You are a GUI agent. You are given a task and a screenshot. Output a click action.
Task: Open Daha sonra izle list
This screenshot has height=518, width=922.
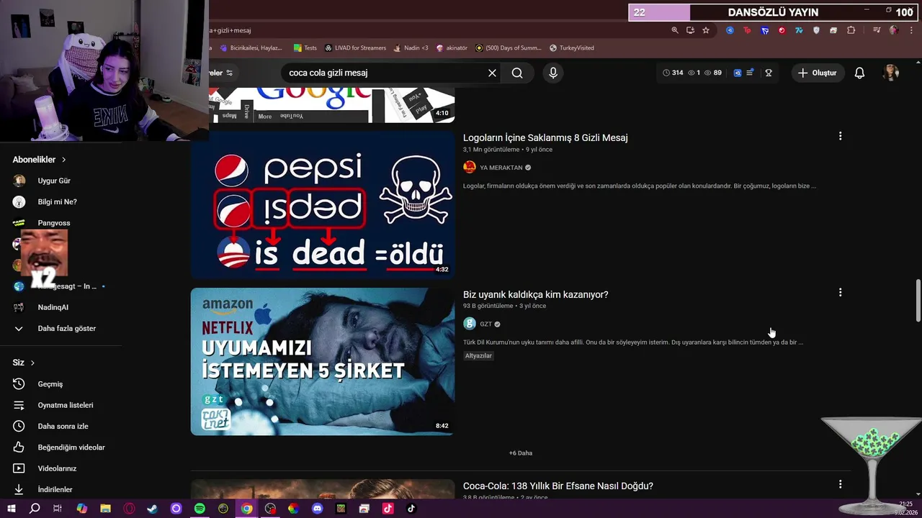pyautogui.click(x=63, y=427)
